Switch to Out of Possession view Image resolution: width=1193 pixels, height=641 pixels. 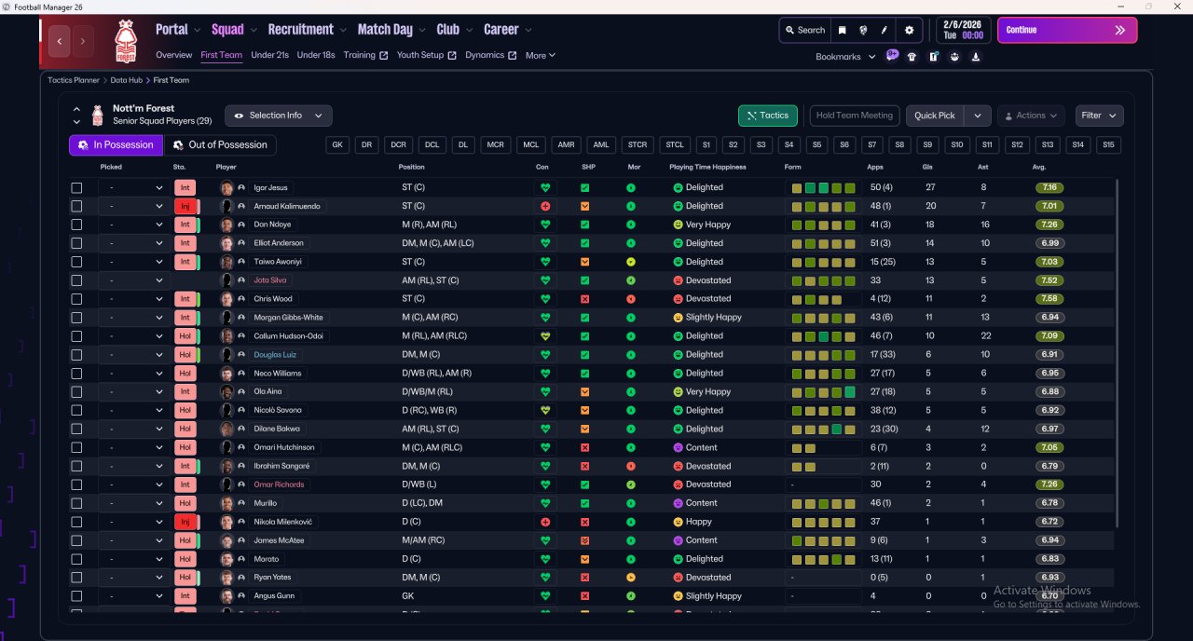(220, 145)
